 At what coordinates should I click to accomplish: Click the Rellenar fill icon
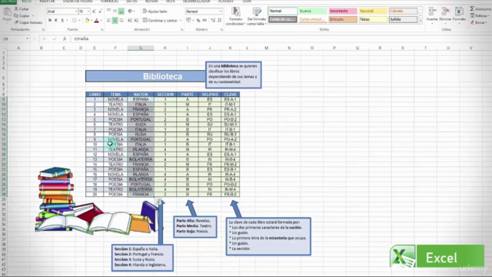pyautogui.click(x=472, y=15)
